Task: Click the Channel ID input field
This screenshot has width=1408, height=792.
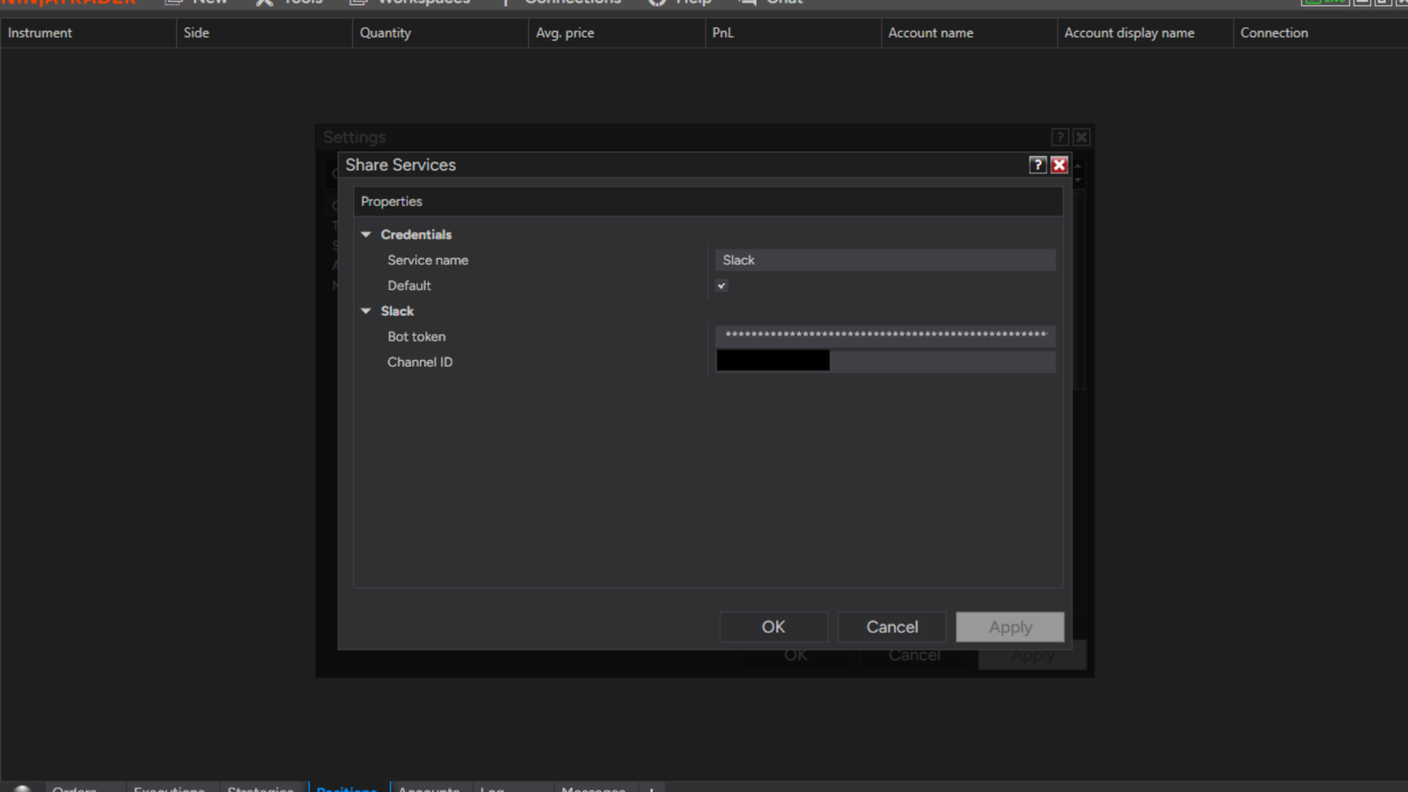Action: point(885,362)
